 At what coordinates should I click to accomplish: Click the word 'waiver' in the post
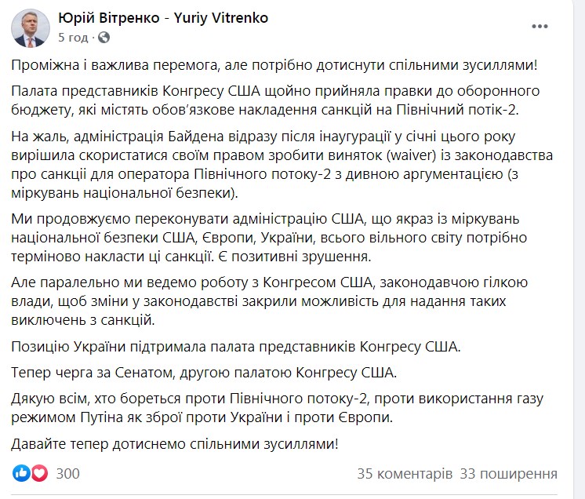(411, 155)
